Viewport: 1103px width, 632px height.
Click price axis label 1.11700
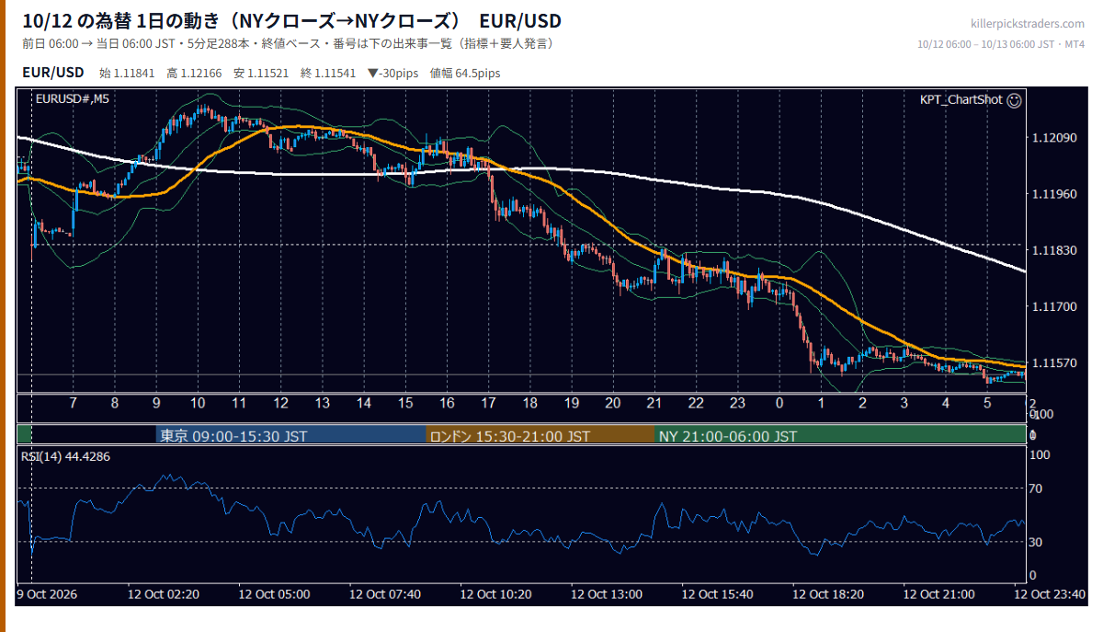[x=1054, y=306]
